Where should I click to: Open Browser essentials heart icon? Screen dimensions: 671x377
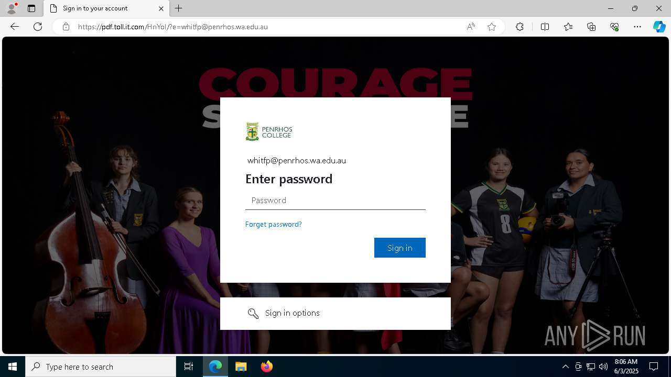(x=614, y=27)
